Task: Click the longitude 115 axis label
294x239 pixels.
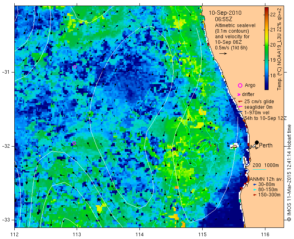Action: [202, 235]
